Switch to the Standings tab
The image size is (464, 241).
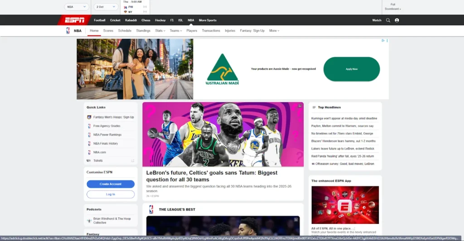coord(143,31)
